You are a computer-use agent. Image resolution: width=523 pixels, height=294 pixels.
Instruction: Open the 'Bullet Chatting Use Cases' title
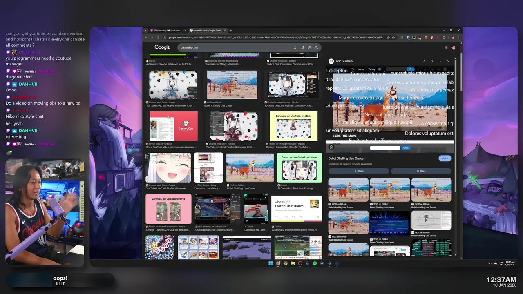pyautogui.click(x=346, y=158)
